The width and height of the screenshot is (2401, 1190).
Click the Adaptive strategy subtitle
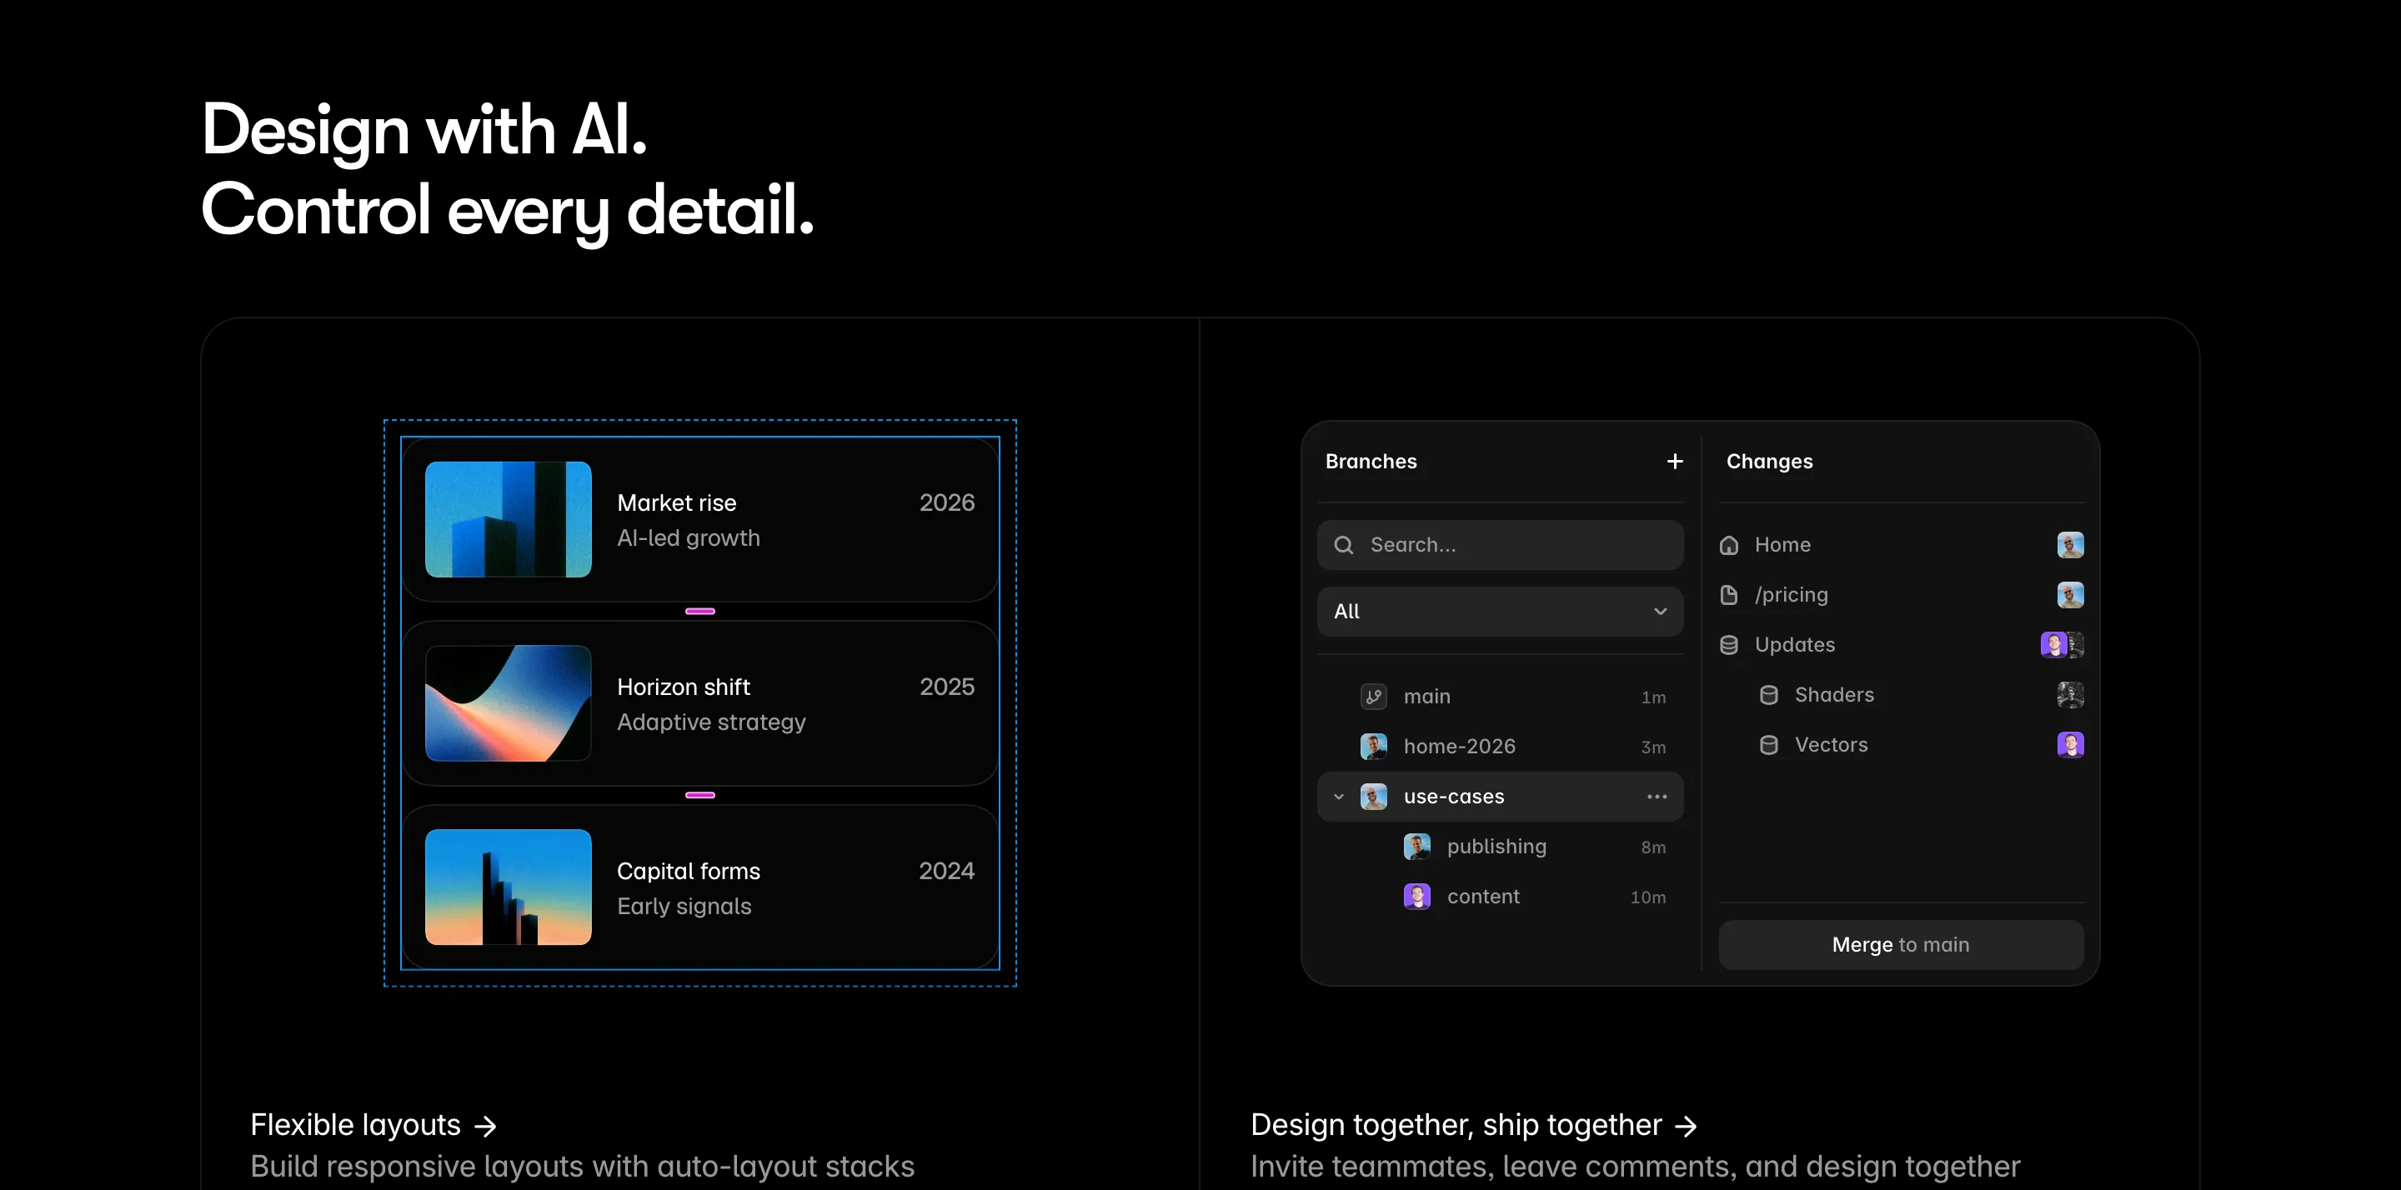[x=711, y=722]
